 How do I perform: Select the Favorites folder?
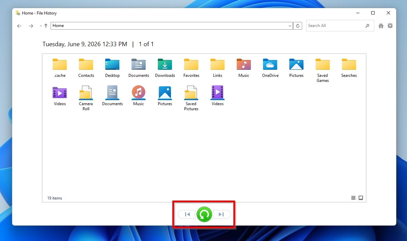[191, 68]
